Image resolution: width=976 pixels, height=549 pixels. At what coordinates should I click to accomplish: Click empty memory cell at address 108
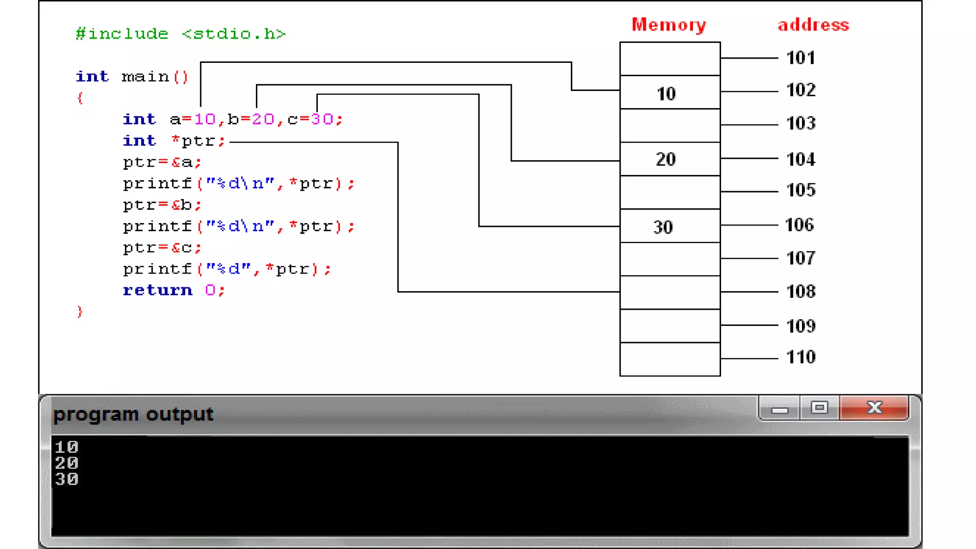coord(670,293)
